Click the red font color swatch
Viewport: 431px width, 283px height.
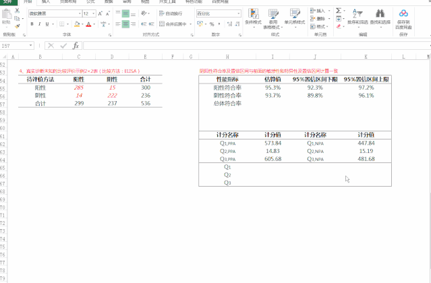[x=88, y=24]
